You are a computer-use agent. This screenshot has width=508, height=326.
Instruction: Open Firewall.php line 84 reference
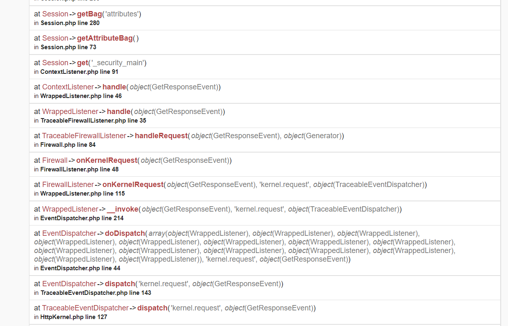[68, 145]
